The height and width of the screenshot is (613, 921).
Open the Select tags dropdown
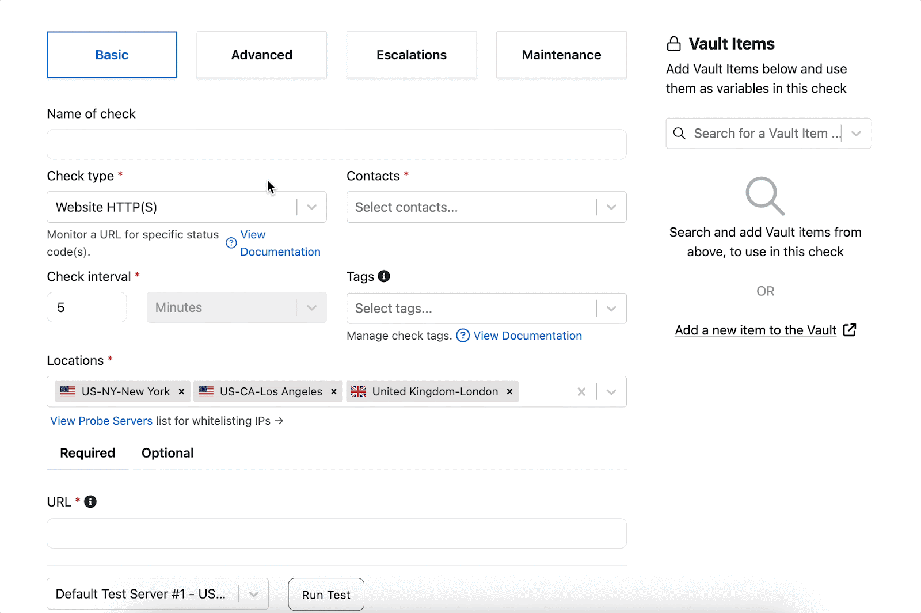pos(611,309)
